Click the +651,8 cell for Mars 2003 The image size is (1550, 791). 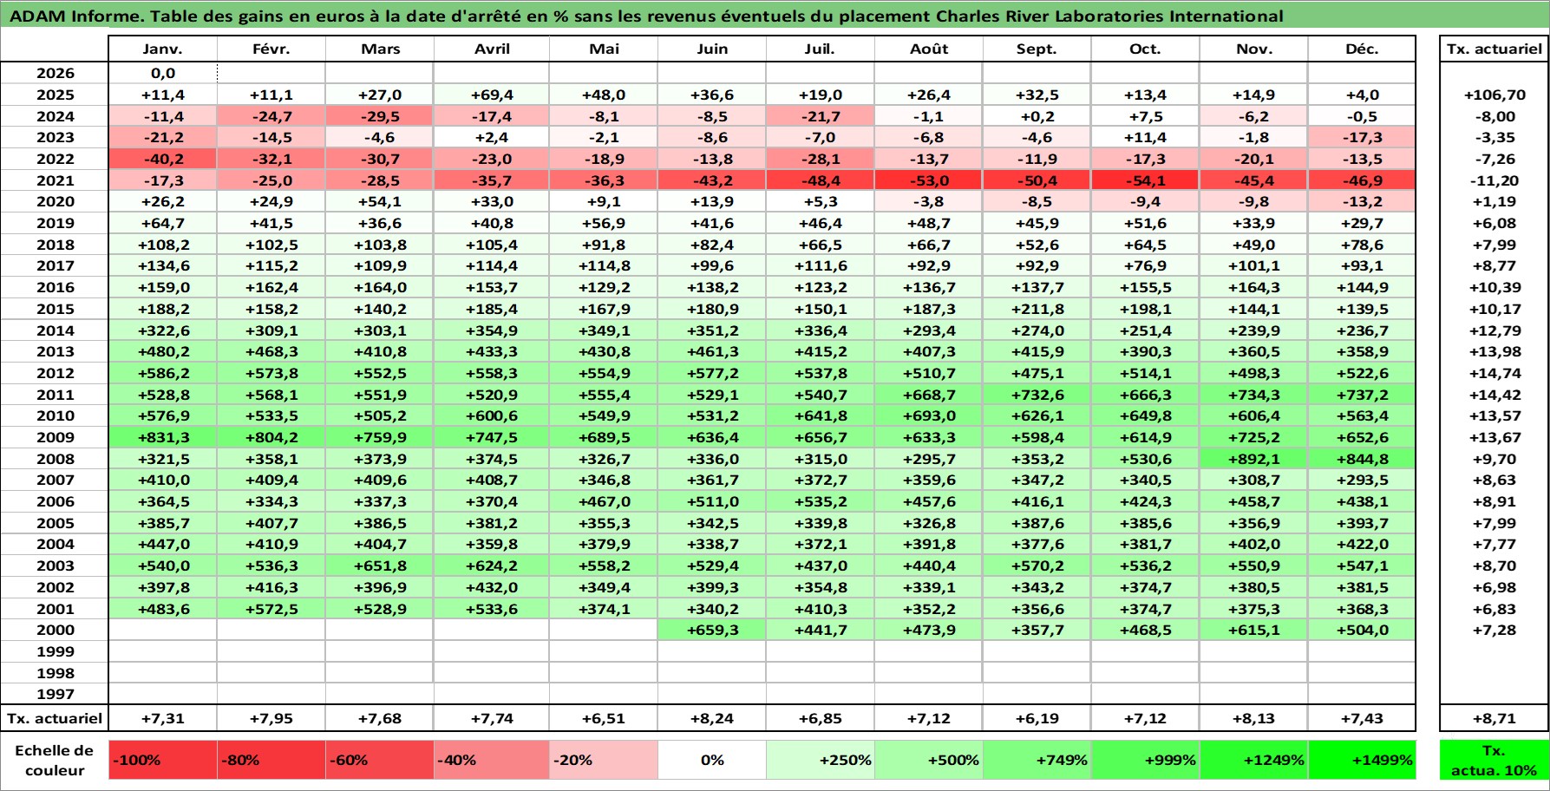tap(380, 565)
